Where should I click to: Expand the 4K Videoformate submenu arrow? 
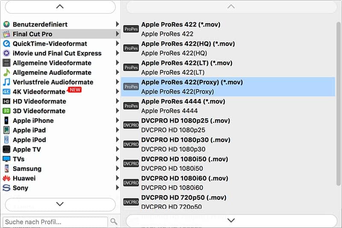[117, 91]
